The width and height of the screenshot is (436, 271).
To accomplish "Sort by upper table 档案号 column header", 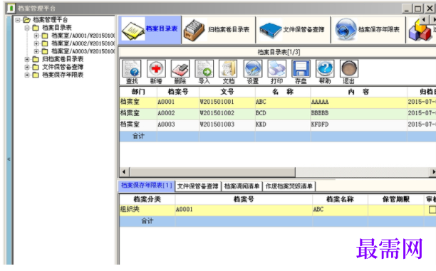I will pos(178,92).
